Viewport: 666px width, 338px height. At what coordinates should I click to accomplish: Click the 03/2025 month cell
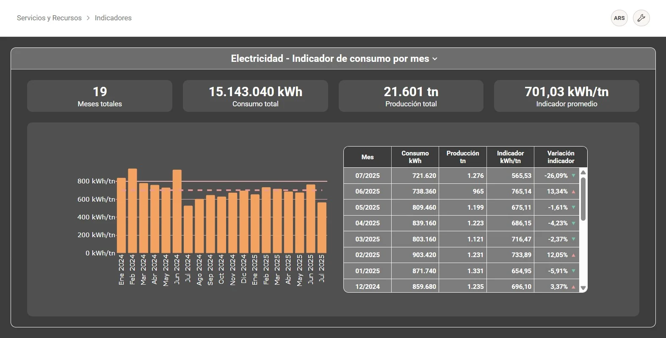pyautogui.click(x=368, y=239)
